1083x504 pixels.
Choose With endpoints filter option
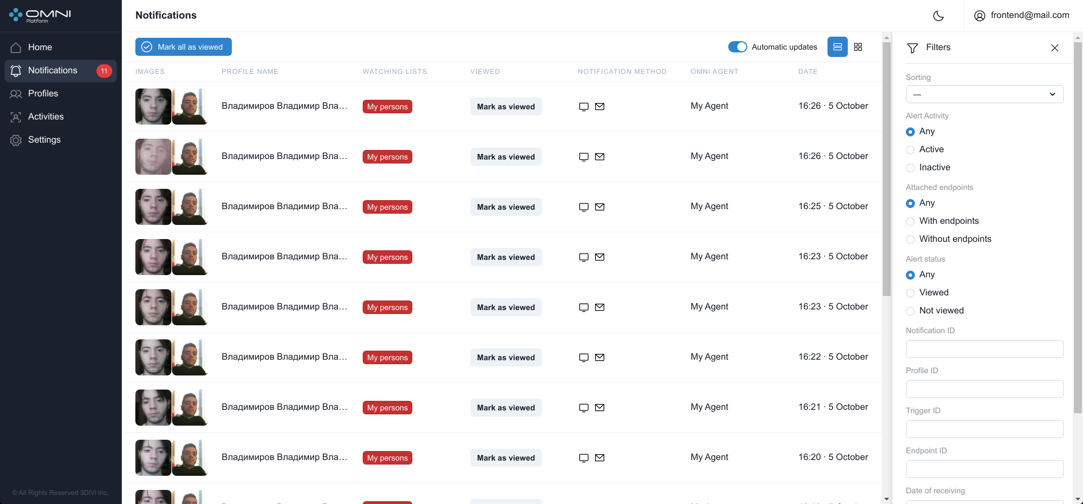point(910,222)
